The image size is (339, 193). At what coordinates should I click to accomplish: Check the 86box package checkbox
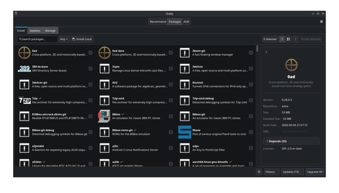point(171,116)
